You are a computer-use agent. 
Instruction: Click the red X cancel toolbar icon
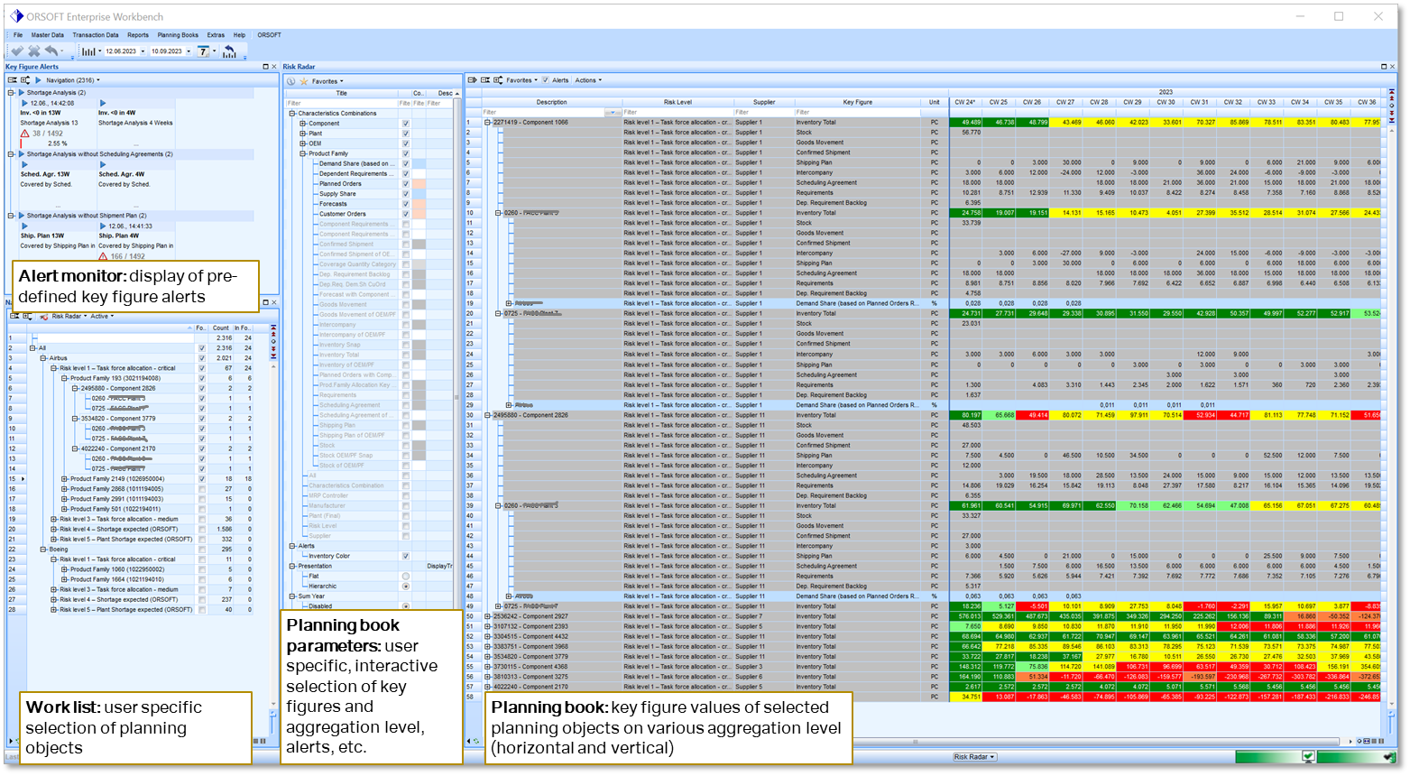point(34,51)
